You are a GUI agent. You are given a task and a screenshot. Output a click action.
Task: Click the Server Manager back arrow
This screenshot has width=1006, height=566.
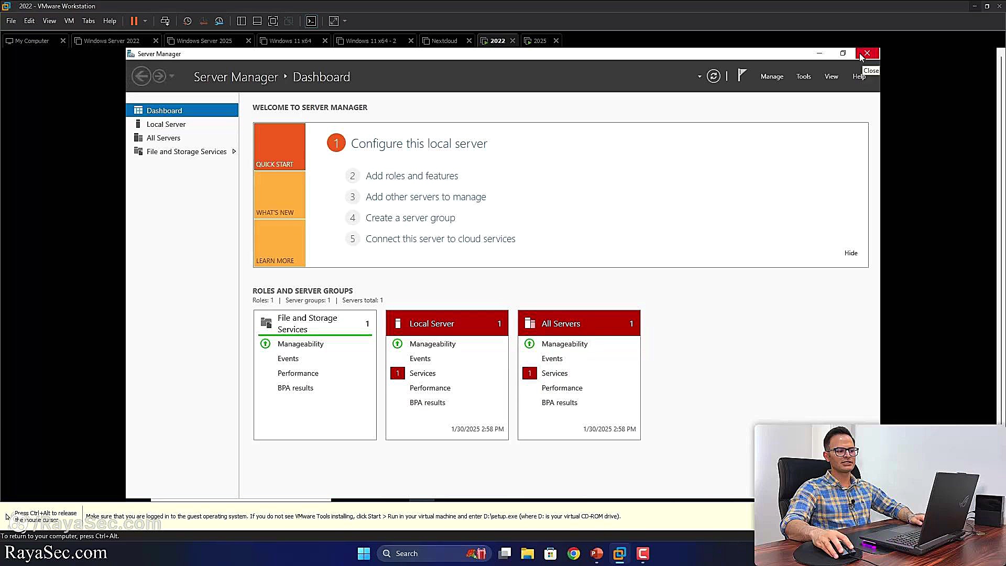coord(141,77)
